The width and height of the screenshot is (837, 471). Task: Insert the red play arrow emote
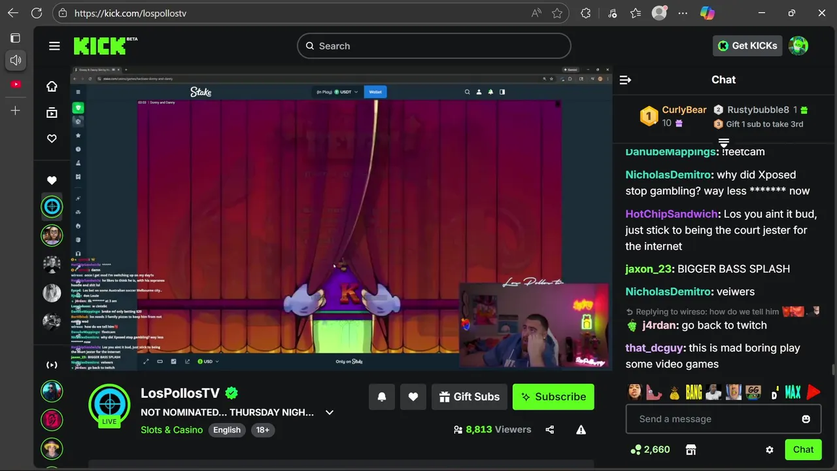pyautogui.click(x=813, y=392)
